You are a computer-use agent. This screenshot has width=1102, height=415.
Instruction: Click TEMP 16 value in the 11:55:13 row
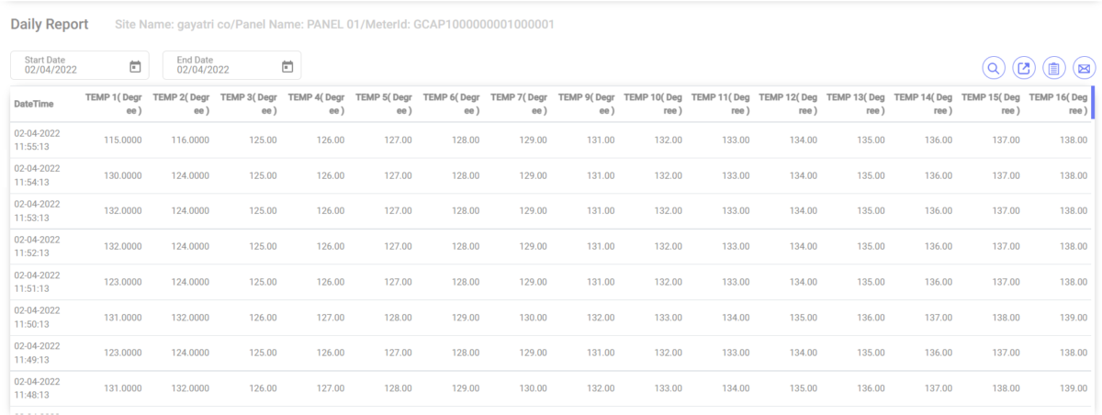click(x=1073, y=140)
